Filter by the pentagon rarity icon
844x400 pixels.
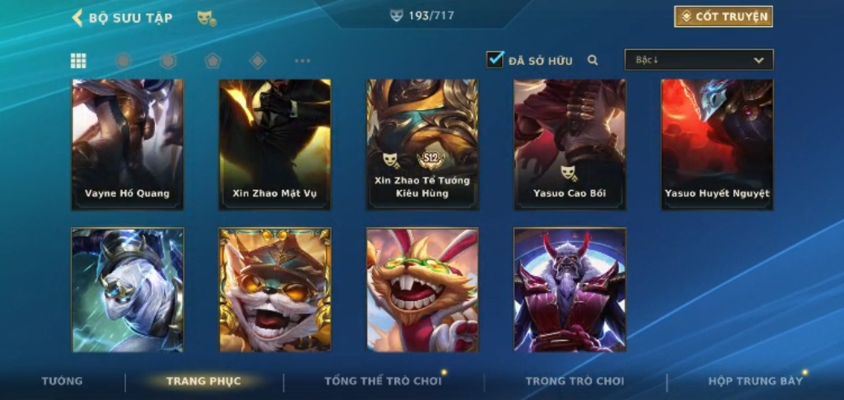coord(213,61)
